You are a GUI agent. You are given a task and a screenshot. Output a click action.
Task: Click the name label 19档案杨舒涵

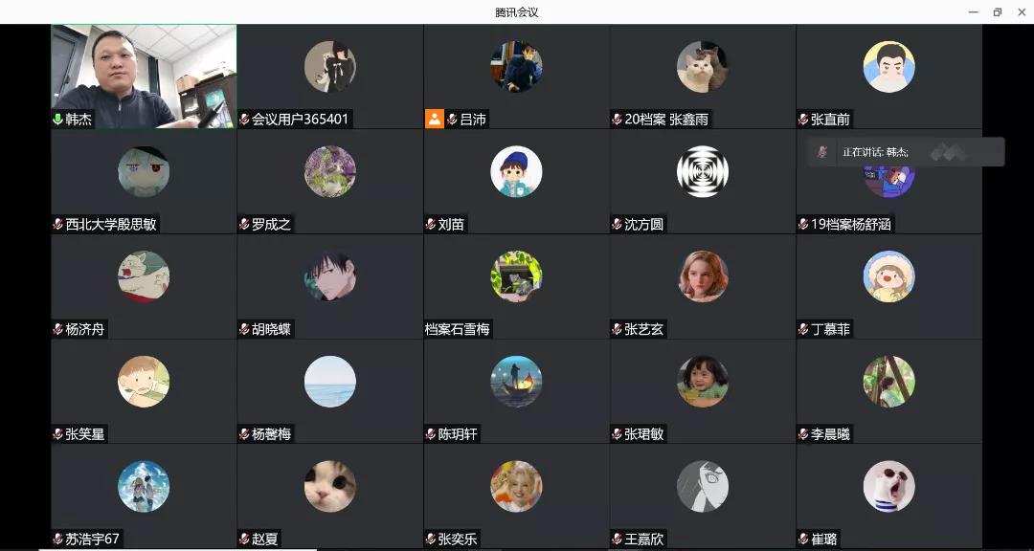[851, 224]
